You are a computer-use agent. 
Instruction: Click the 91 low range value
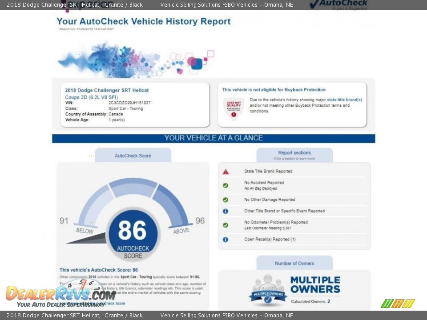click(x=64, y=221)
